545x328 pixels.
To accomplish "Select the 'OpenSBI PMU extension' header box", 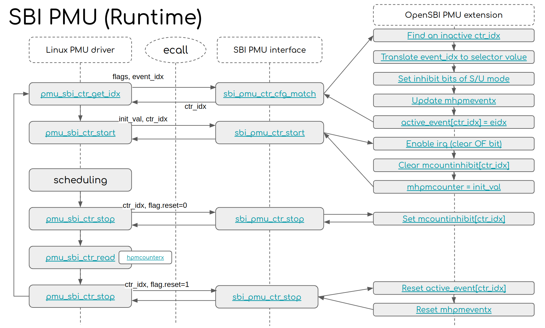I will [x=453, y=15].
